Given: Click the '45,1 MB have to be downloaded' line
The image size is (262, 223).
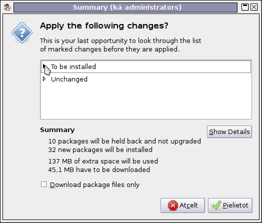Looking at the screenshot, I should [x=99, y=169].
